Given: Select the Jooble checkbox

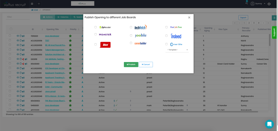Looking at the screenshot, I should coord(131,35).
